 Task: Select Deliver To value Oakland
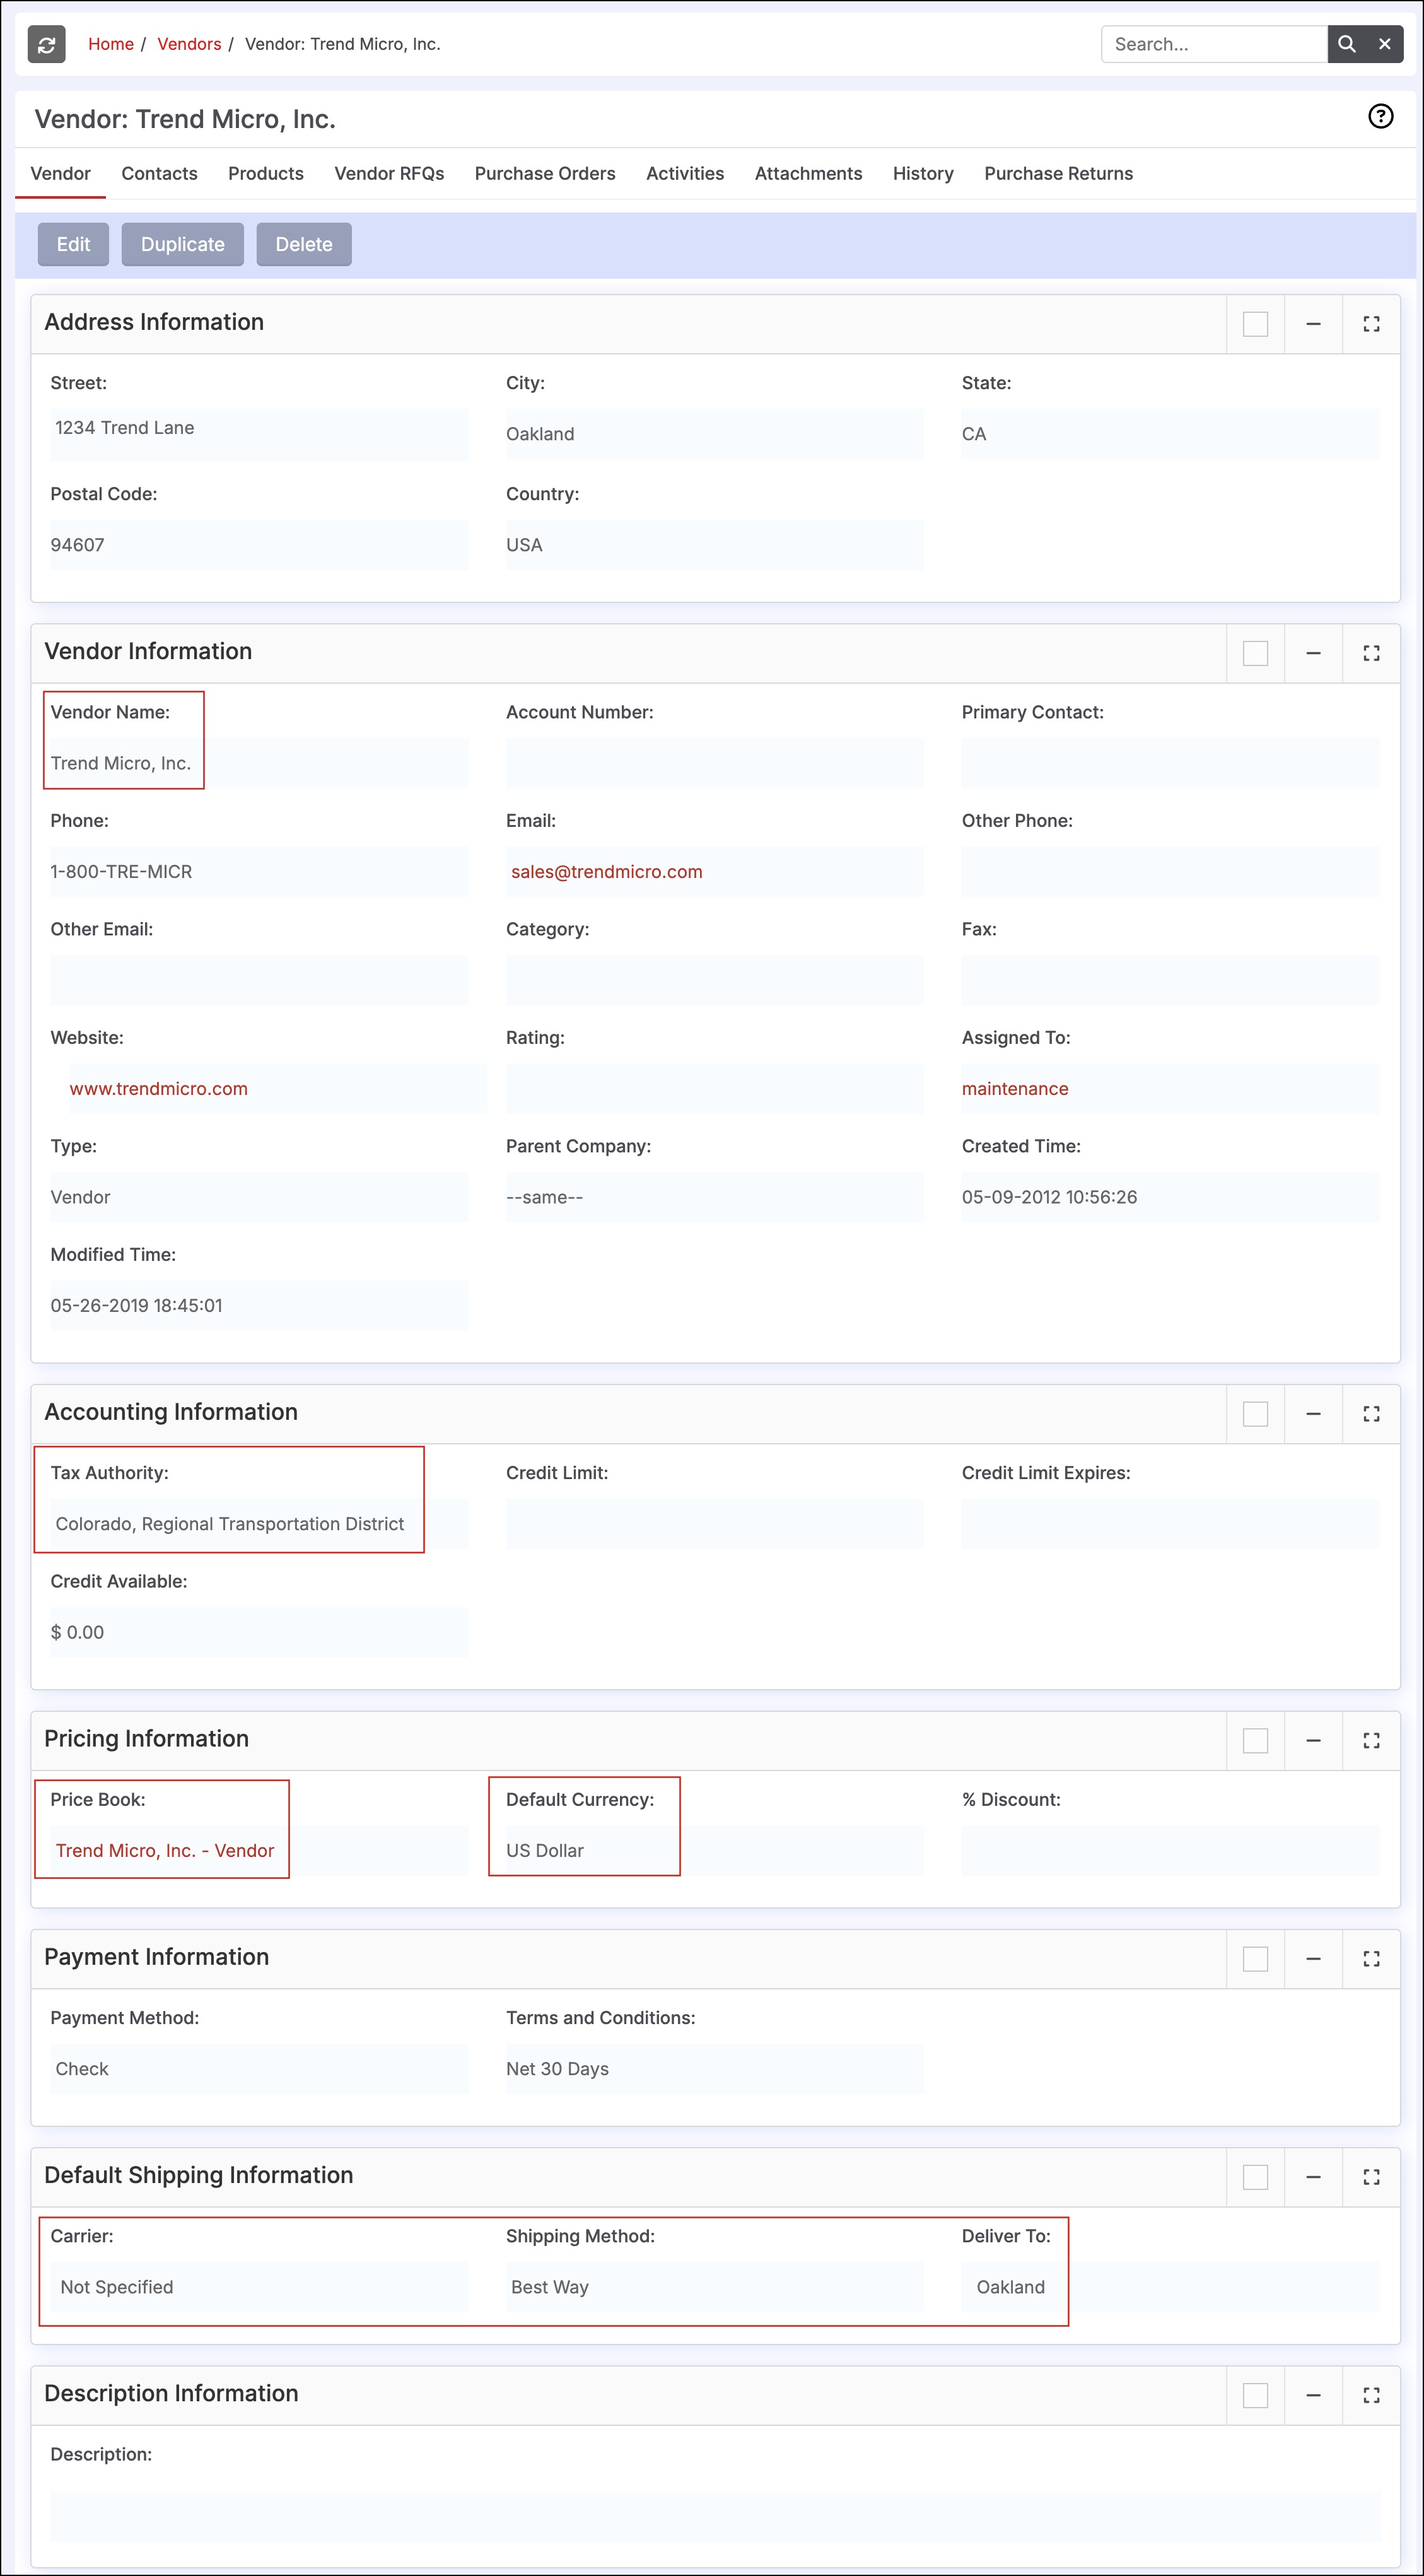point(1010,2287)
